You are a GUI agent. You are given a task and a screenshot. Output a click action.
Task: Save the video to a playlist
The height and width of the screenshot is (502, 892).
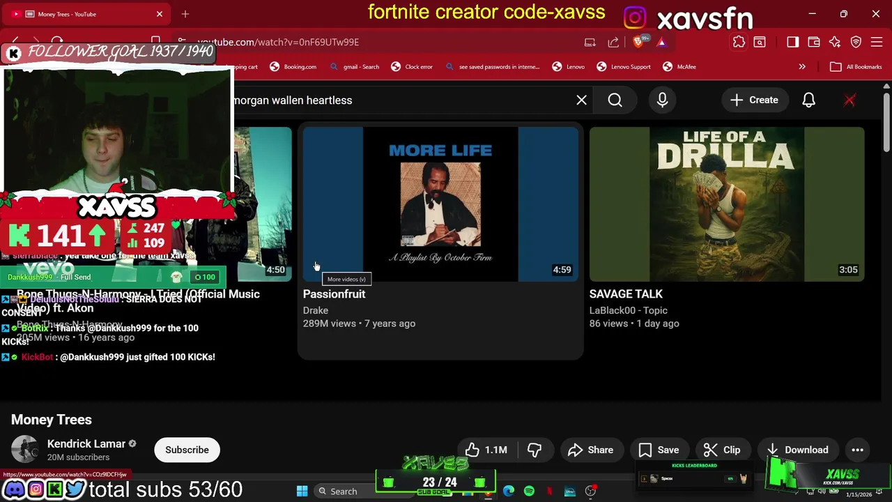pos(659,450)
